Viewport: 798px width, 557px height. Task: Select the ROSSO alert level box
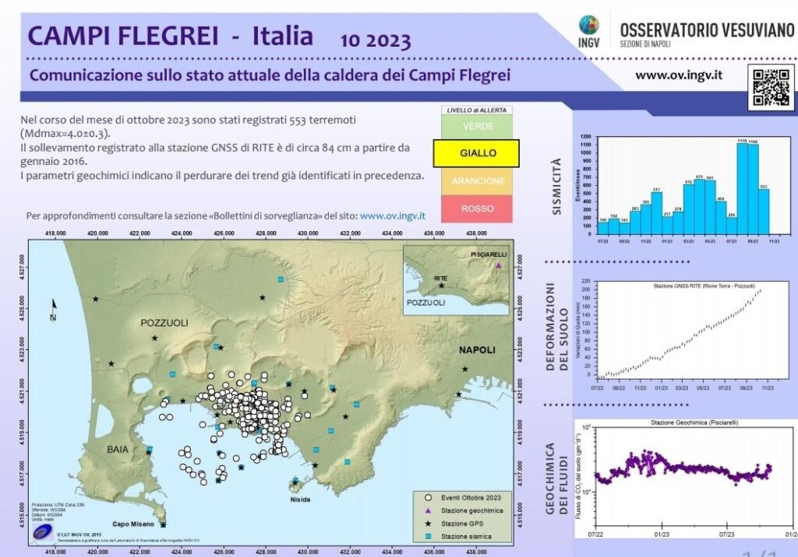477,208
